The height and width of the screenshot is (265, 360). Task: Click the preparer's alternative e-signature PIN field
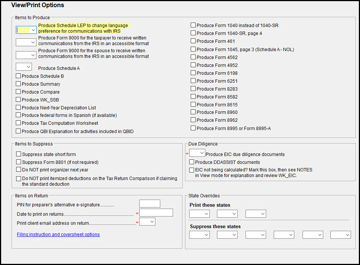click(x=150, y=204)
